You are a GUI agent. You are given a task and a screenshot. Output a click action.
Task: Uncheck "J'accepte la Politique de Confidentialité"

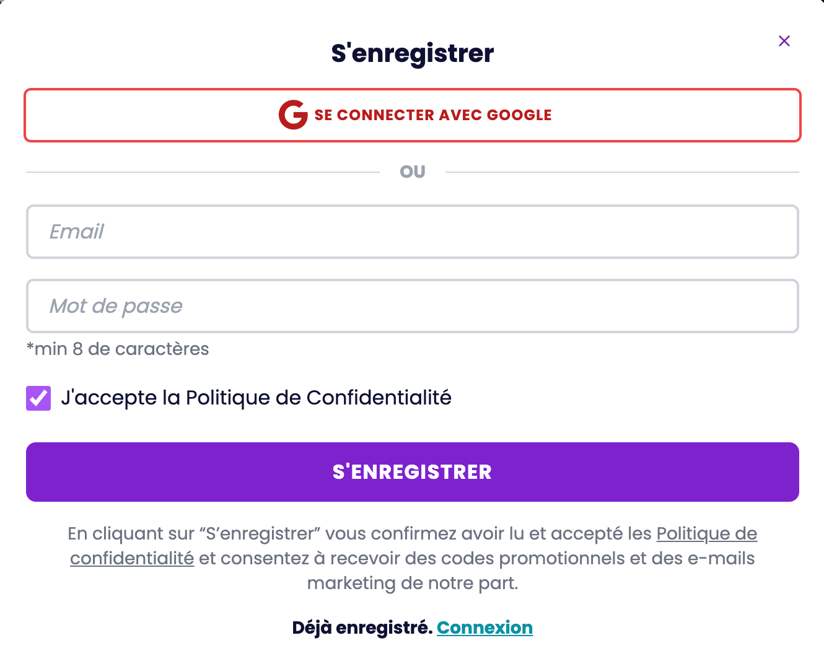38,398
